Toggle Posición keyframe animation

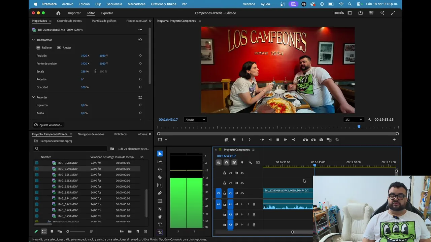click(x=140, y=56)
